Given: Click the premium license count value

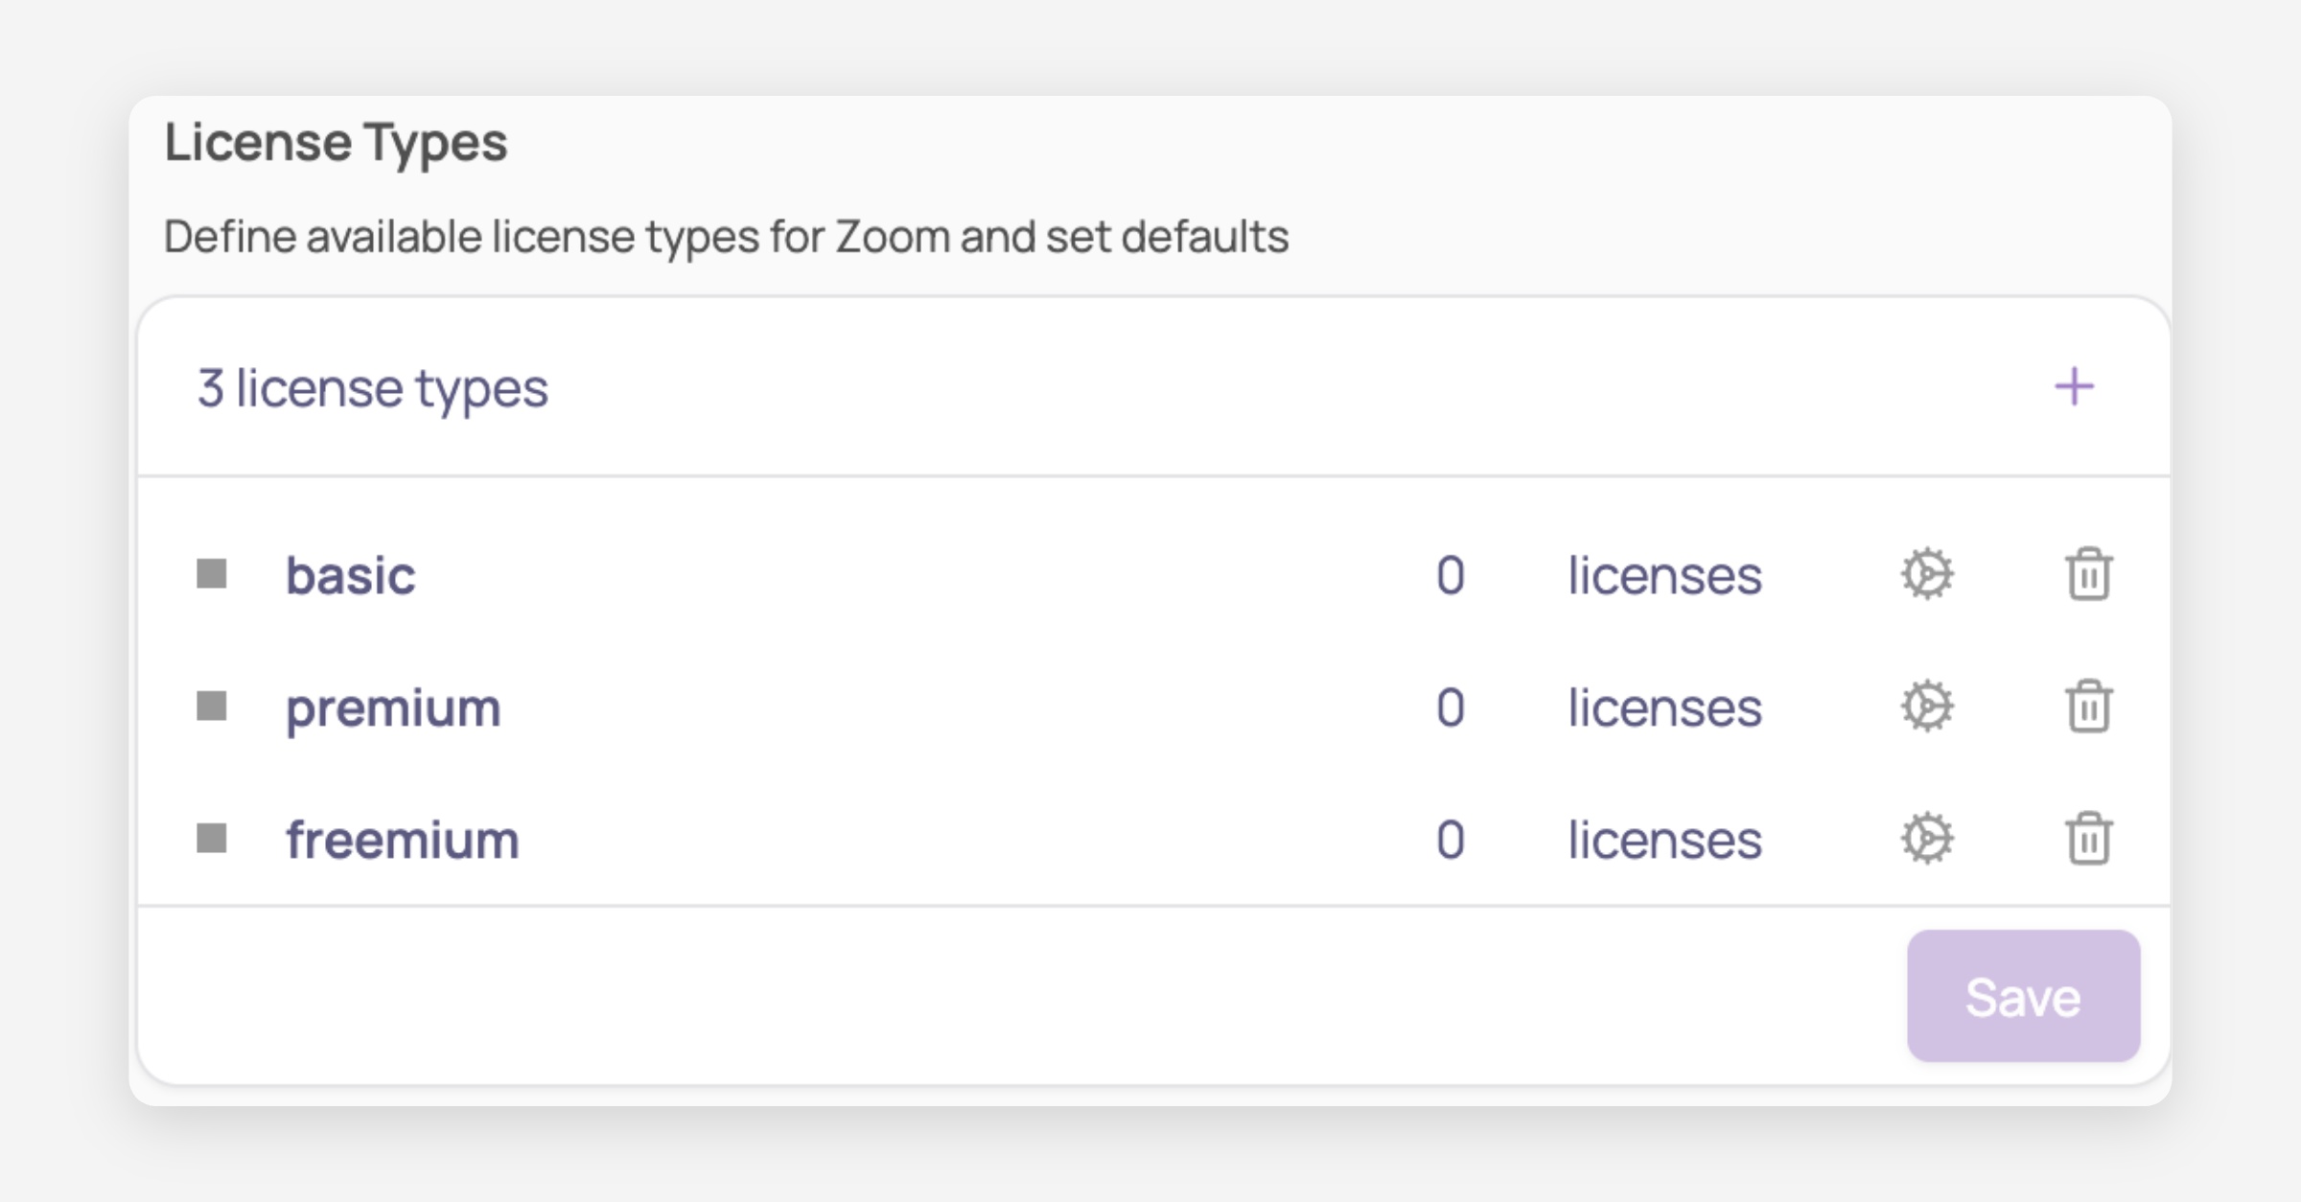Looking at the screenshot, I should 1450,708.
